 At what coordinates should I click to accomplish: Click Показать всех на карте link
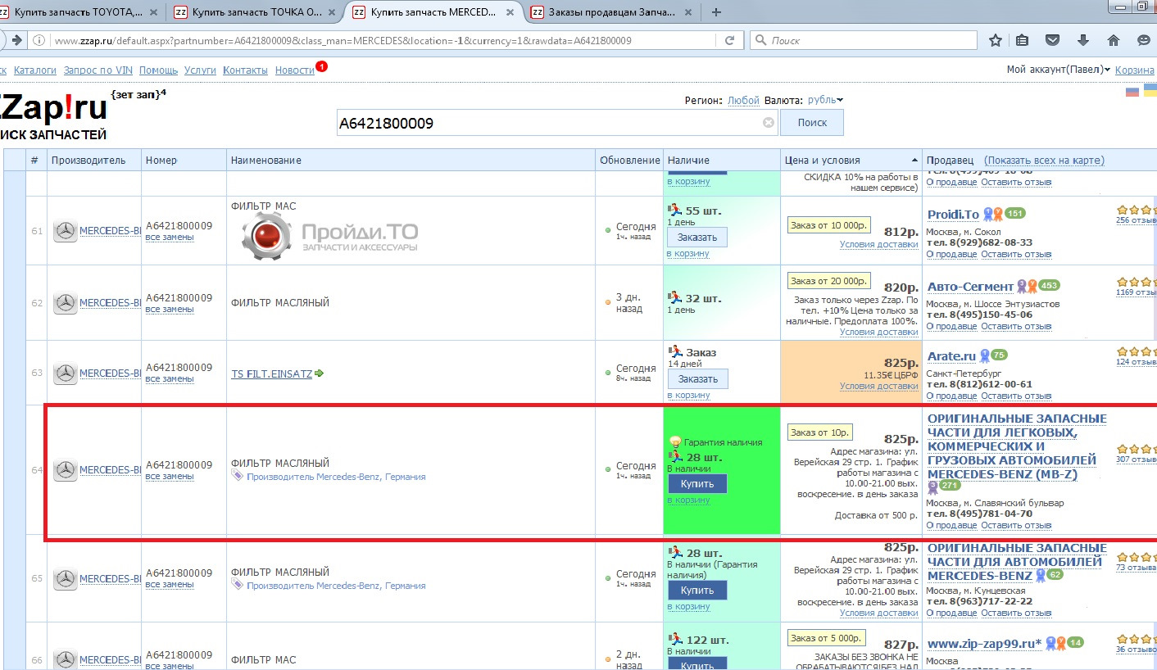coord(1045,161)
